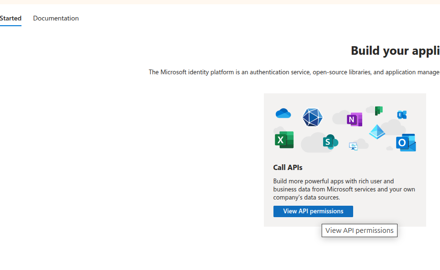The width and height of the screenshot is (440, 270).
Task: Click the OneNote icon
Action: 355,120
